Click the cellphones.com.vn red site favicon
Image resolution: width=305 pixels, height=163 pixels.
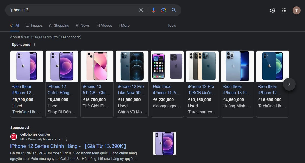tap(14, 137)
